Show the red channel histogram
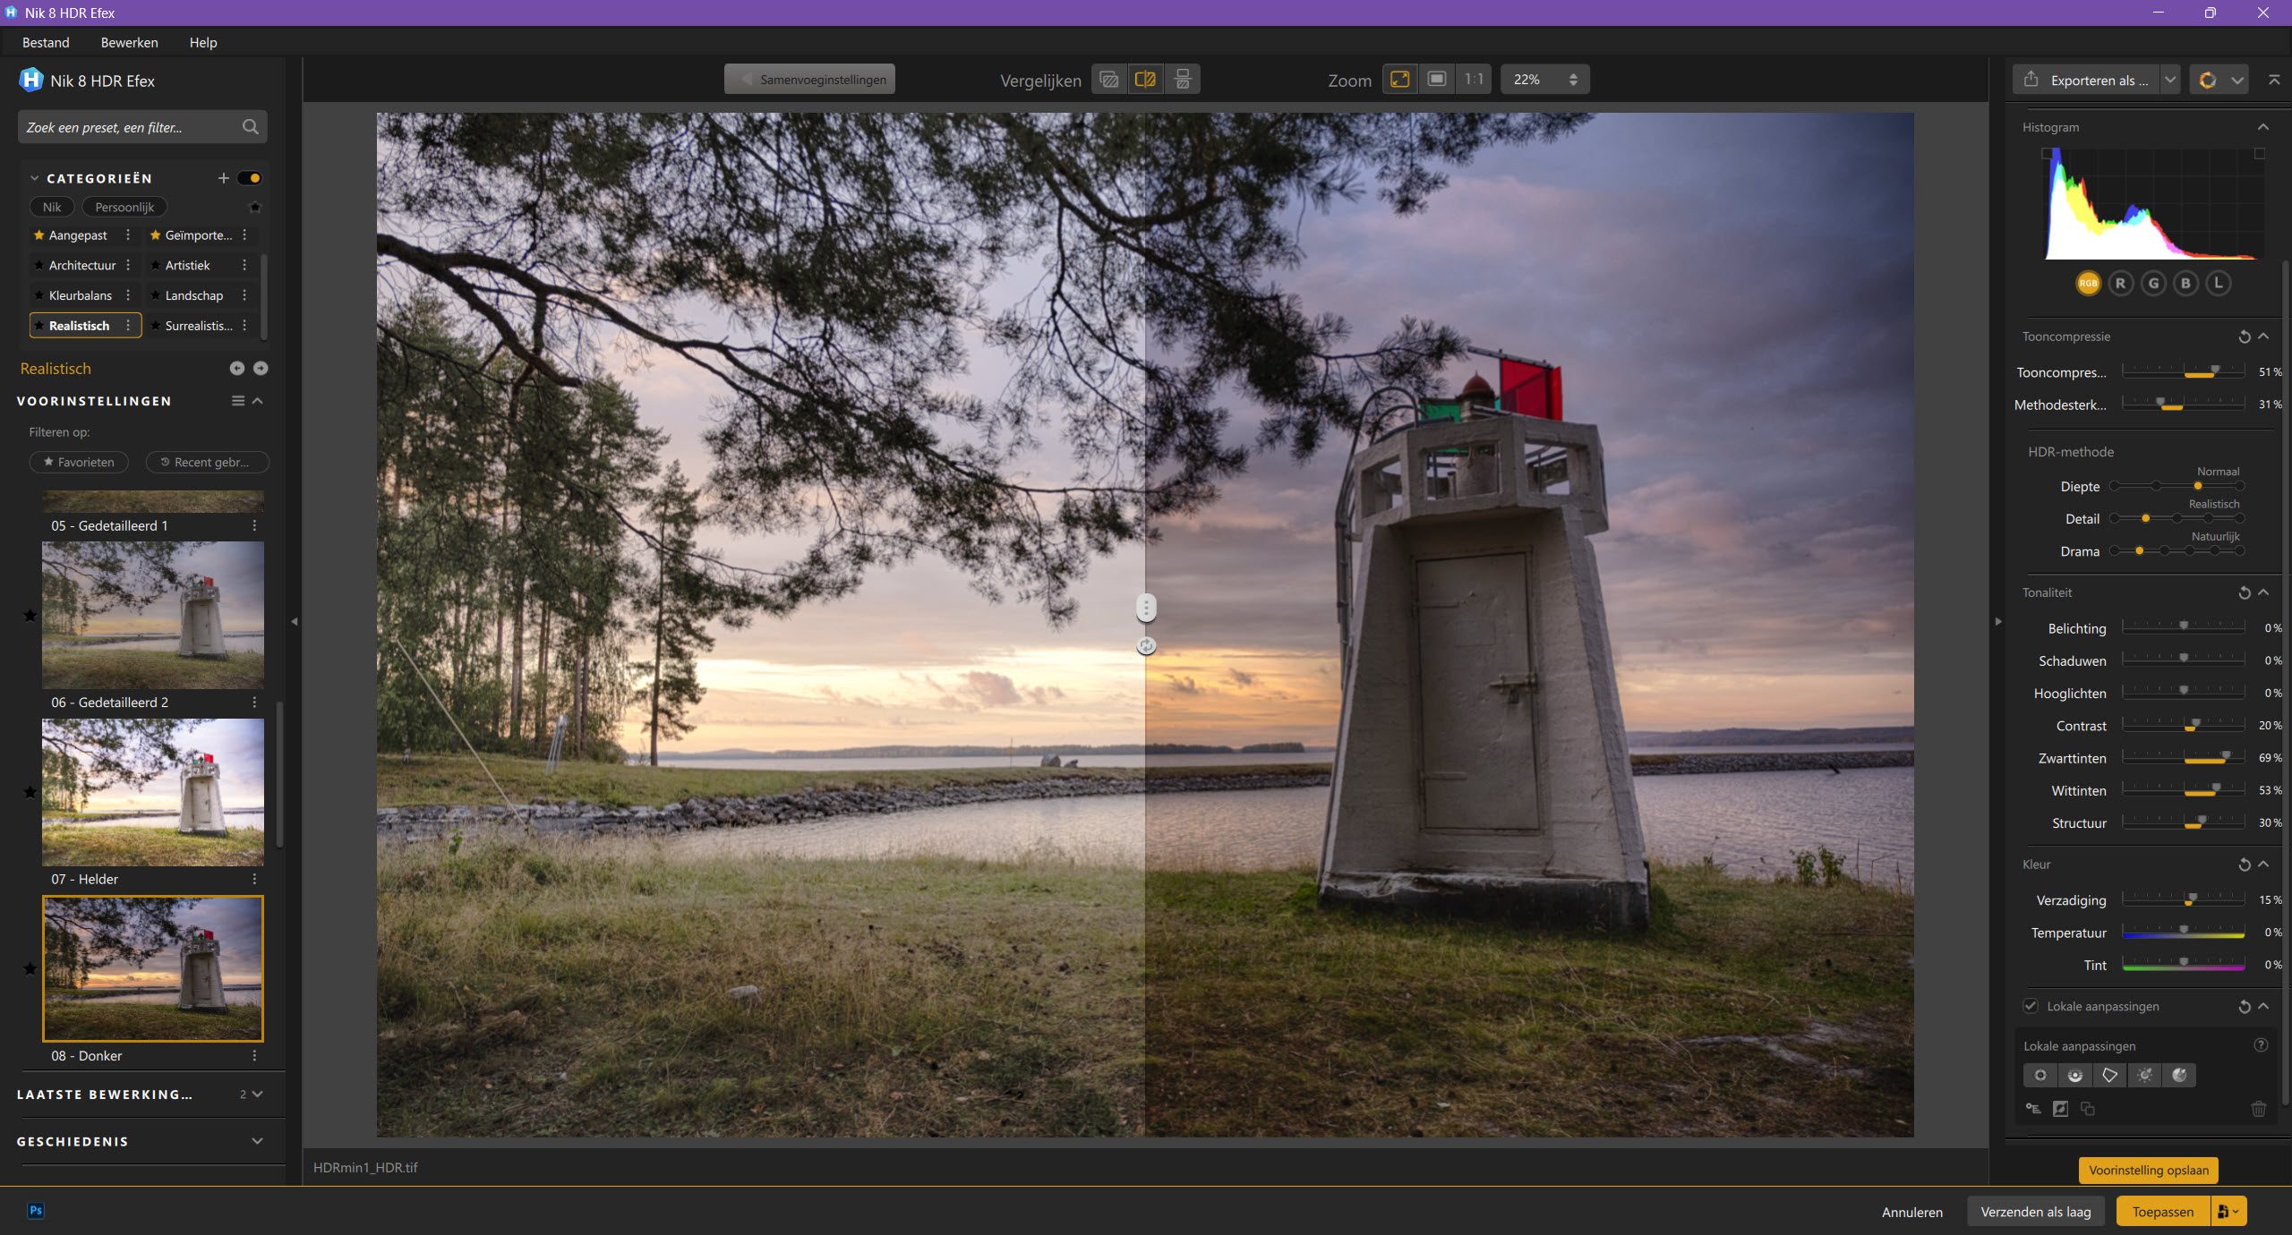The width and height of the screenshot is (2292, 1235). pyautogui.click(x=2120, y=284)
